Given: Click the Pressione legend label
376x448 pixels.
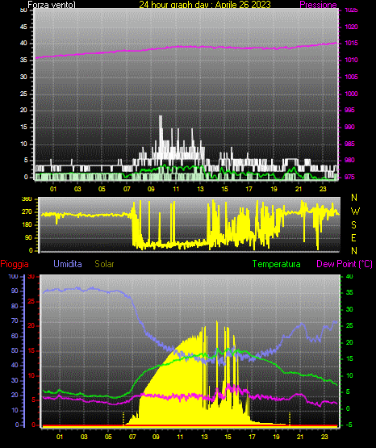Looking at the screenshot, I should [318, 4].
